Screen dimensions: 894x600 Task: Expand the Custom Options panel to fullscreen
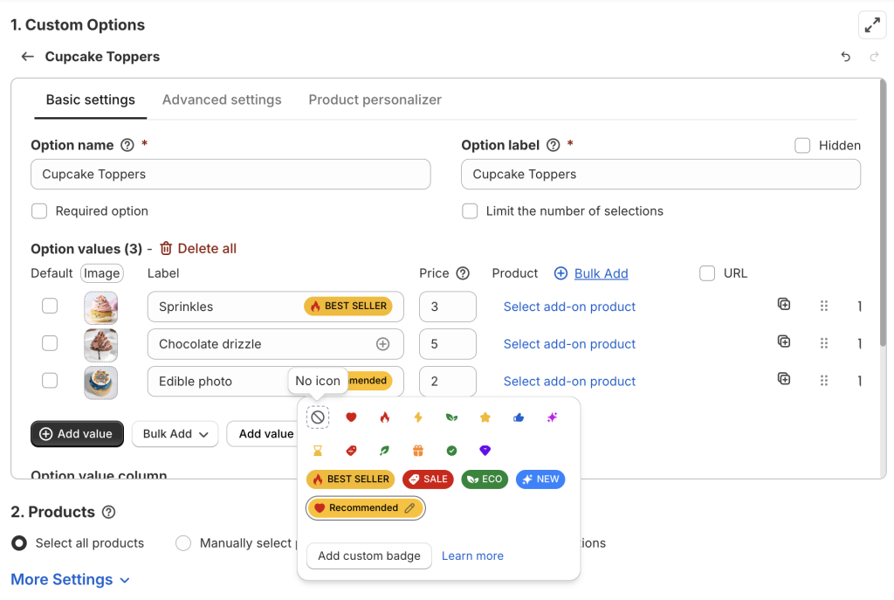(871, 25)
